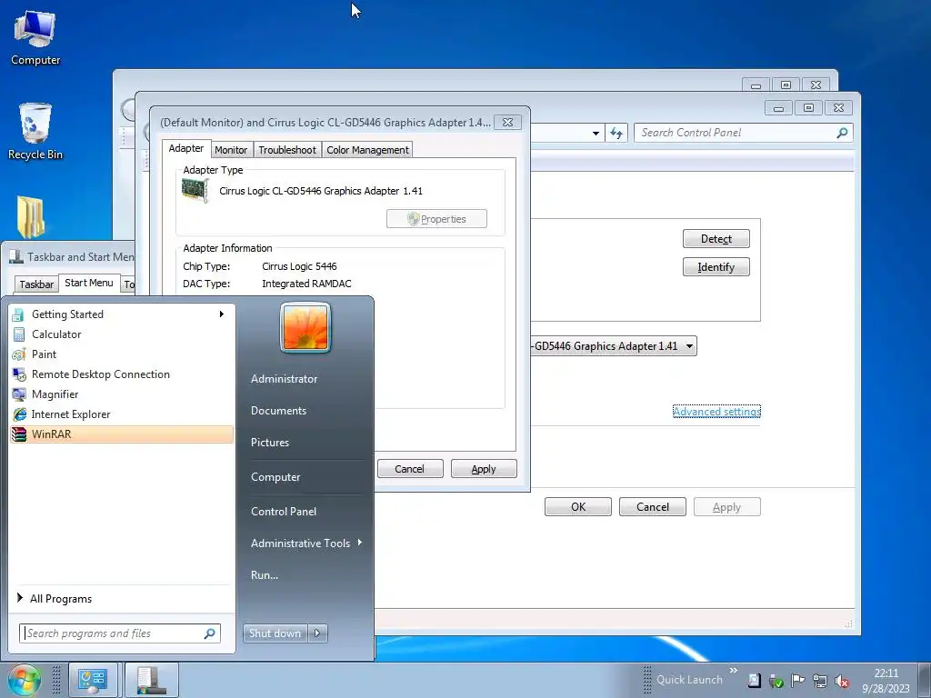
Task: Switch to the Troubleshoot tab
Action: pos(287,150)
